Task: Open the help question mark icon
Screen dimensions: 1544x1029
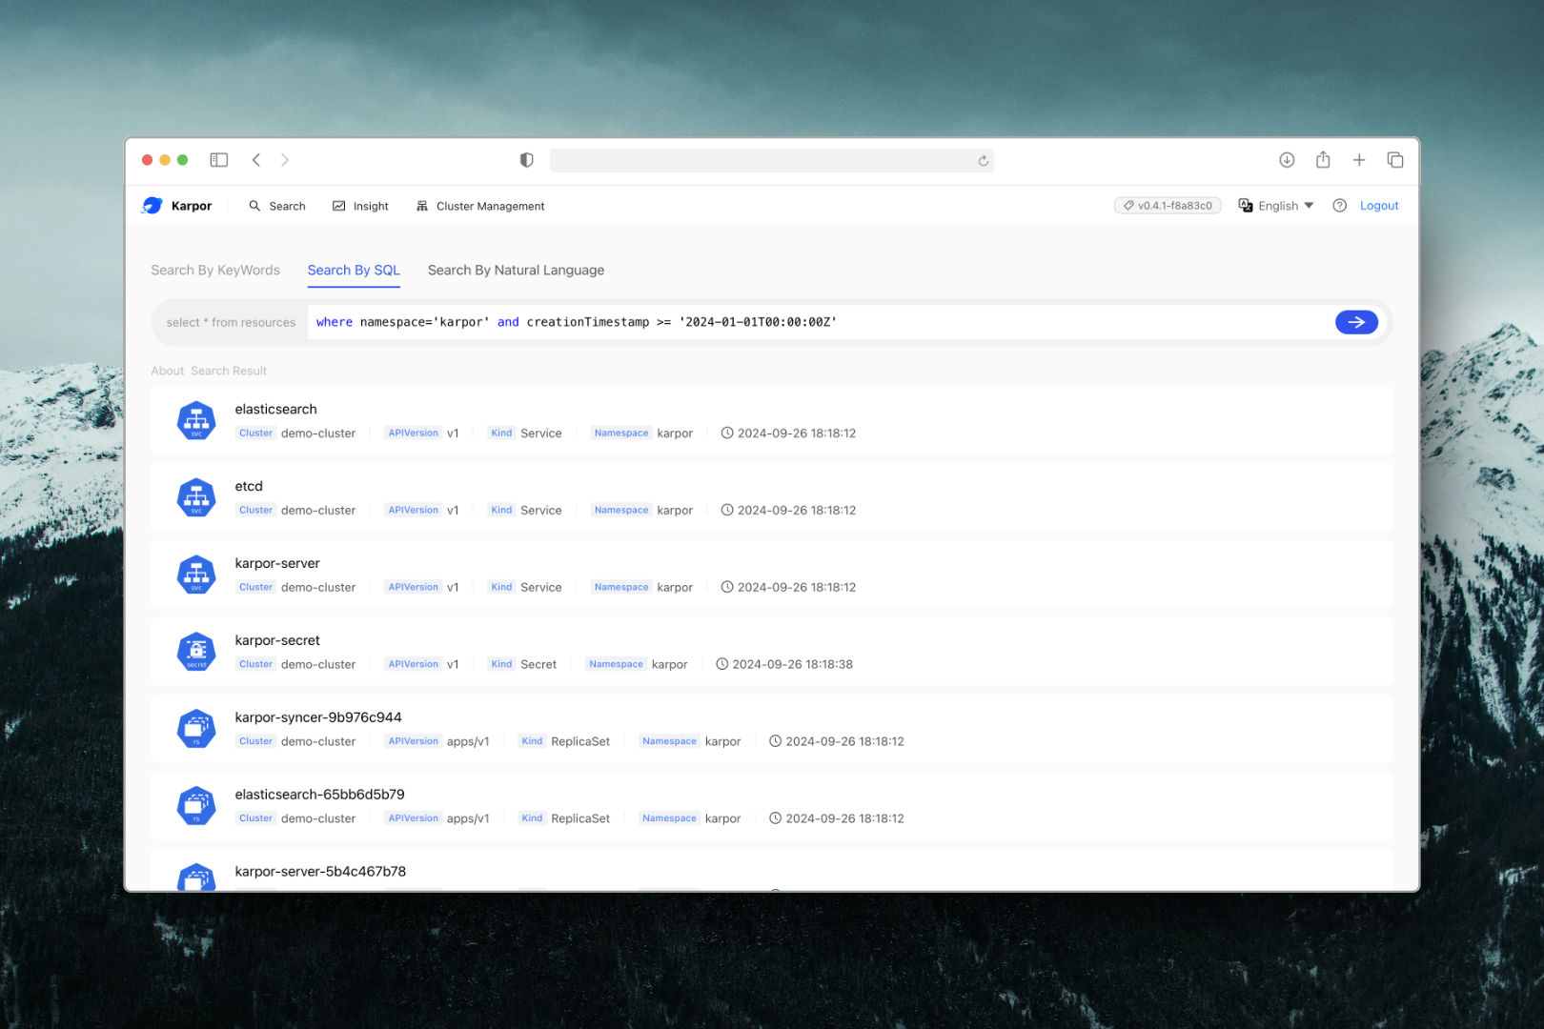Action: coord(1339,206)
